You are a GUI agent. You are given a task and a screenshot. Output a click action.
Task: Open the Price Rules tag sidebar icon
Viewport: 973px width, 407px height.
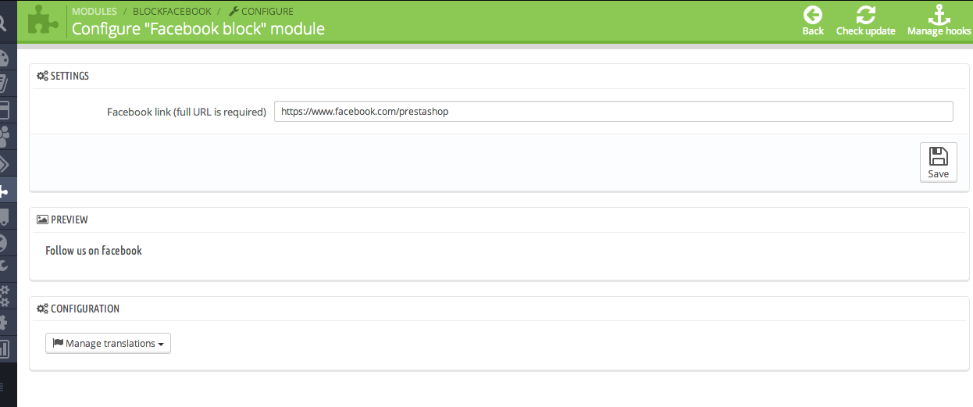coord(4,163)
